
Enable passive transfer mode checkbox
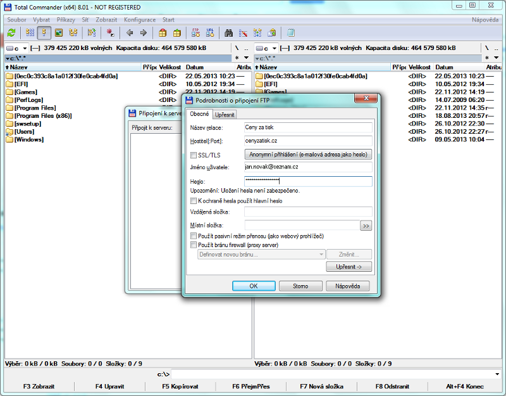tap(194, 236)
